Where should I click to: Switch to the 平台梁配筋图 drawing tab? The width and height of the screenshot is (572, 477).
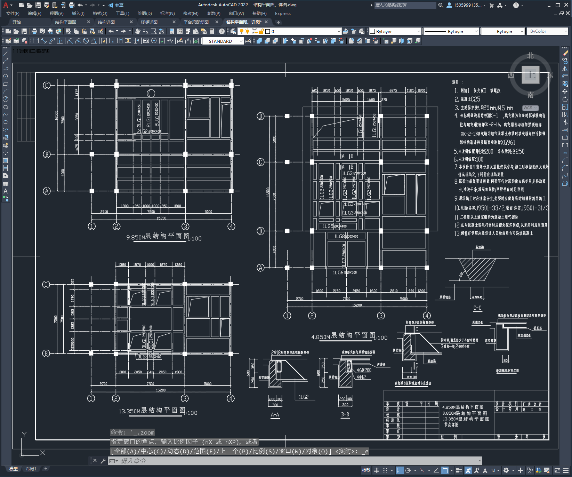point(196,22)
